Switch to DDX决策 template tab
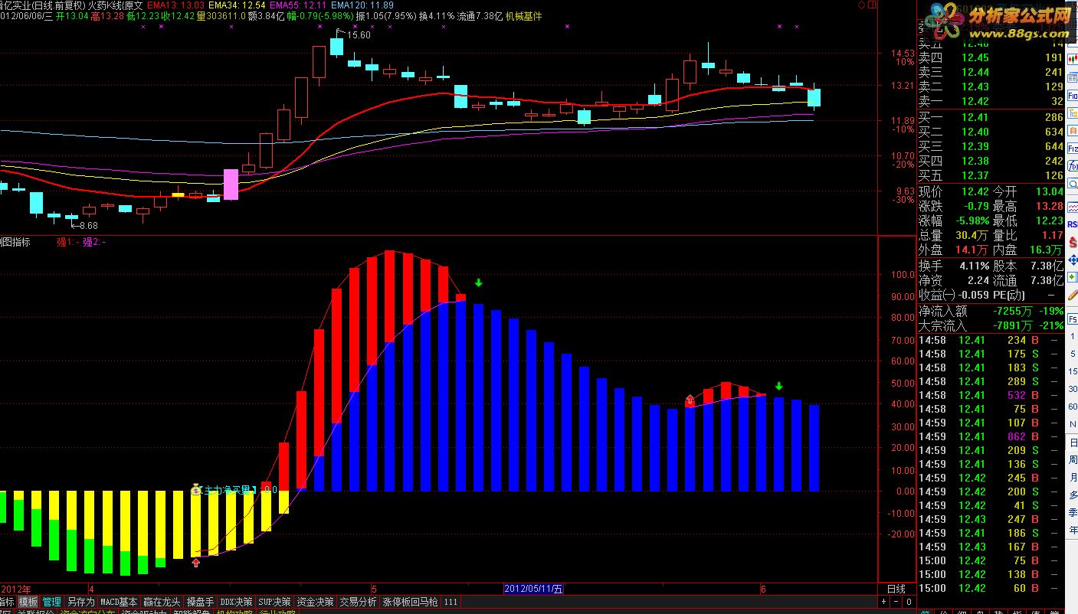 pyautogui.click(x=235, y=602)
